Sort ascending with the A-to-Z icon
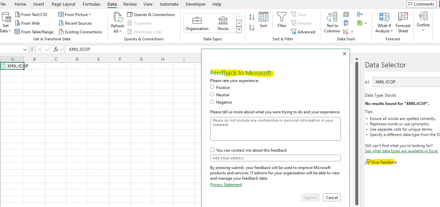This screenshot has height=207, width=440. pos(252,17)
